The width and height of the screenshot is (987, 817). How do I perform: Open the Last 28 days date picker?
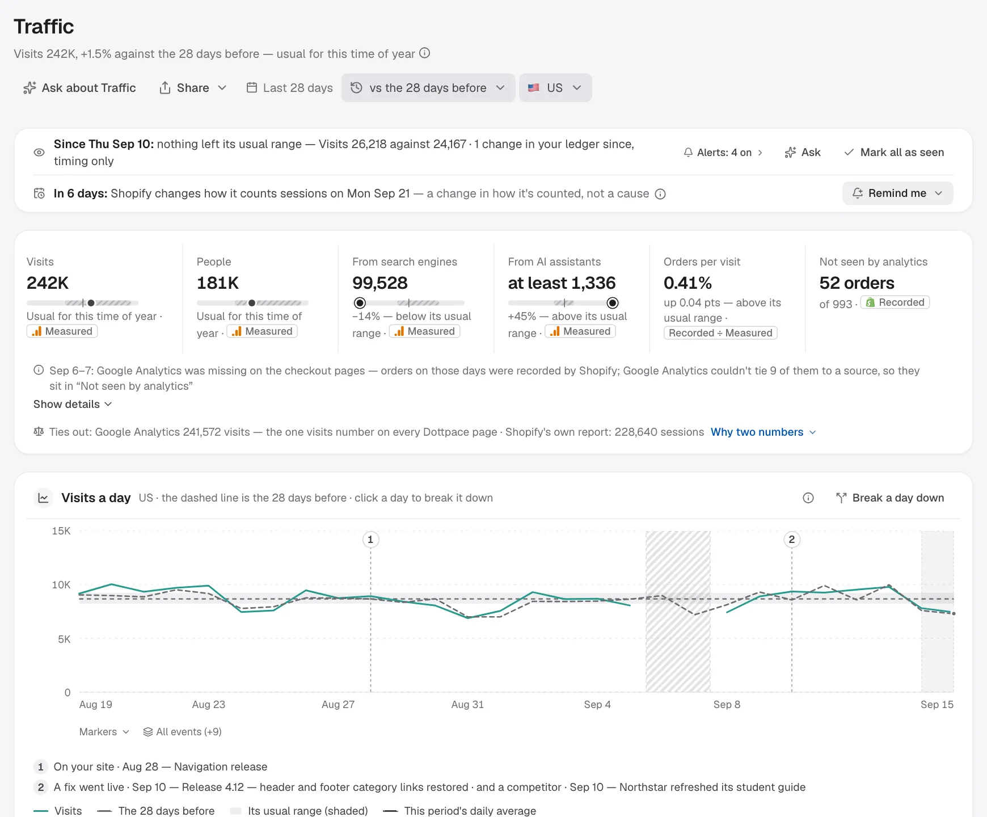click(289, 88)
